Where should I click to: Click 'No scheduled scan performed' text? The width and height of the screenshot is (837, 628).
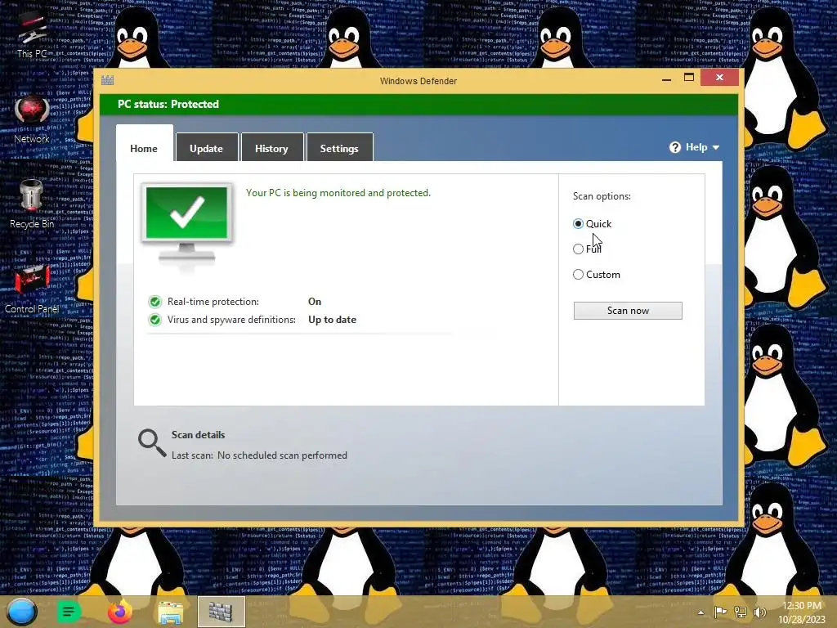(x=282, y=455)
